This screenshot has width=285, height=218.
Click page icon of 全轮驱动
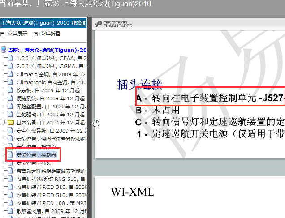point(10,114)
